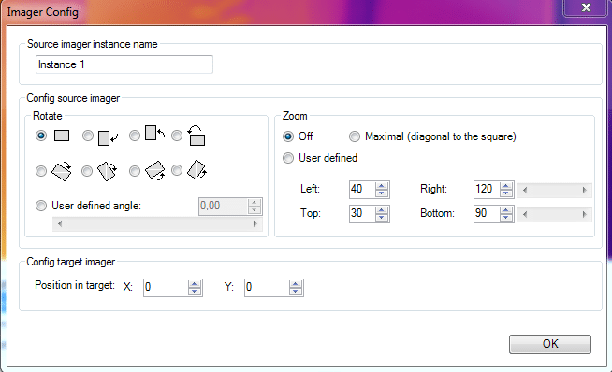Click the first diagonal rotation icon in second row
This screenshot has height=372, width=612.
click(62, 171)
